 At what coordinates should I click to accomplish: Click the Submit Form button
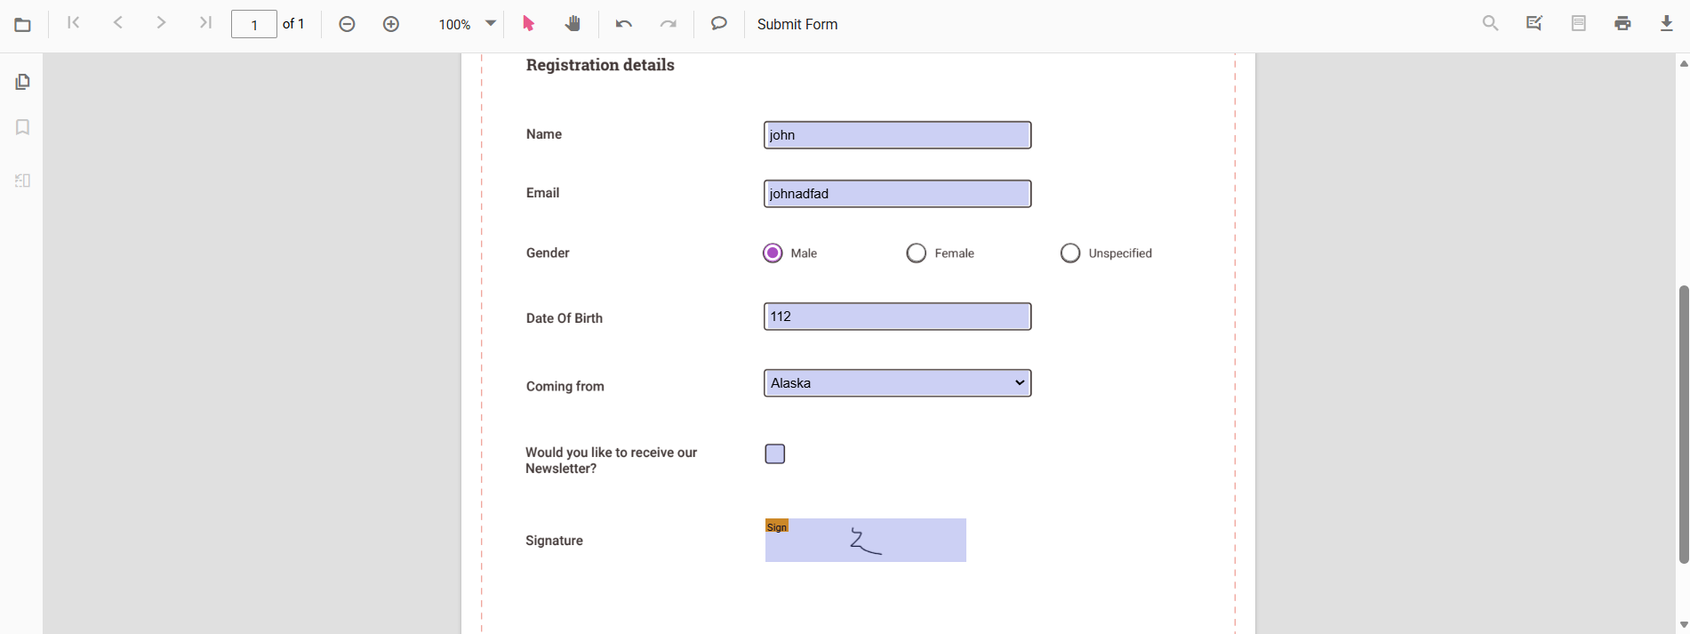coord(797,24)
